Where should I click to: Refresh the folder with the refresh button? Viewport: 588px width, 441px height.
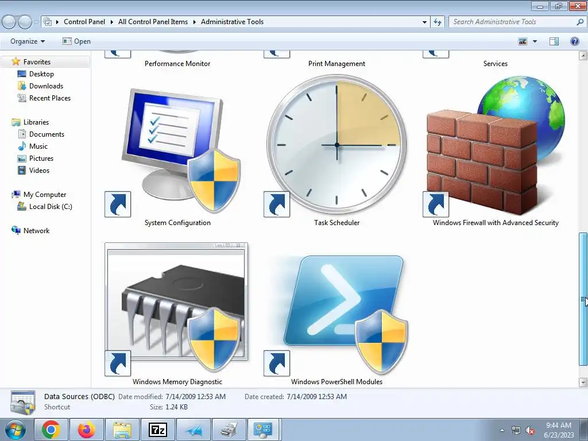coord(438,22)
